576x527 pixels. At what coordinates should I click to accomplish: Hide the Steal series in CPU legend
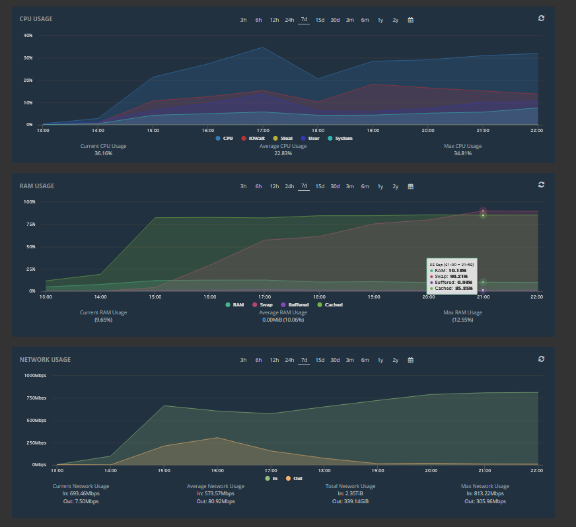(281, 138)
